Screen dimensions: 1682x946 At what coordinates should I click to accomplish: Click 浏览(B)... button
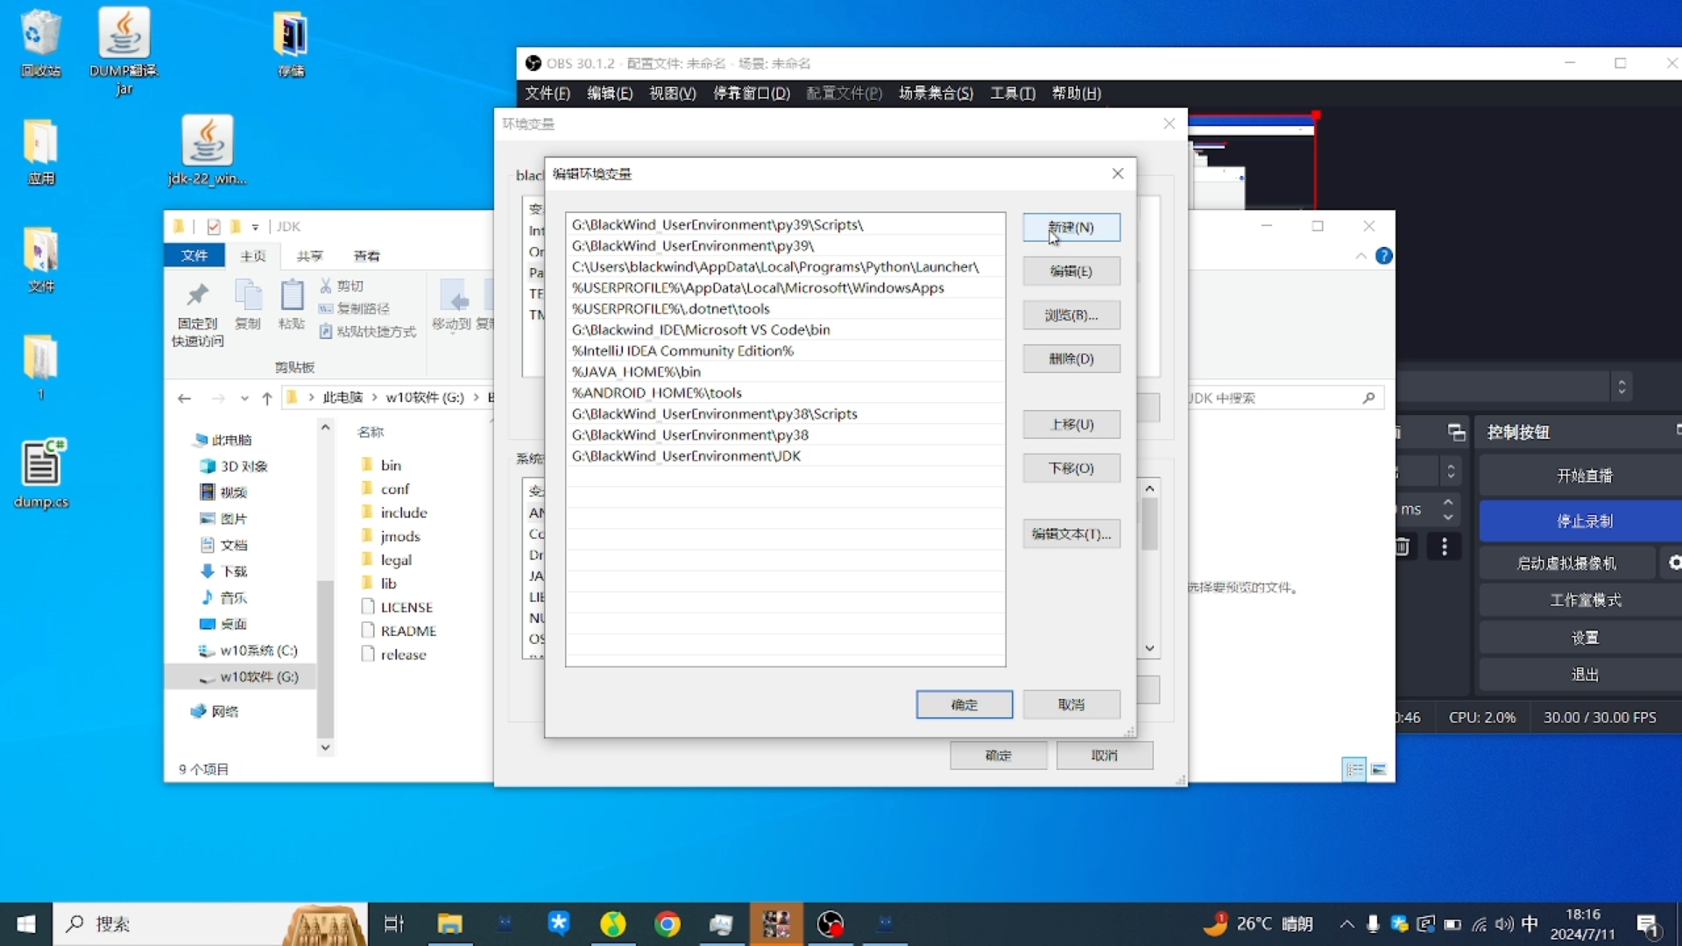point(1071,314)
